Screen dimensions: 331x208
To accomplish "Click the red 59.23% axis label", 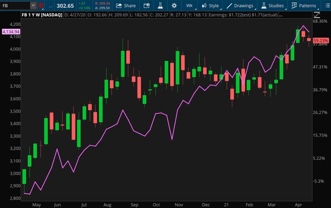I will (321, 40).
